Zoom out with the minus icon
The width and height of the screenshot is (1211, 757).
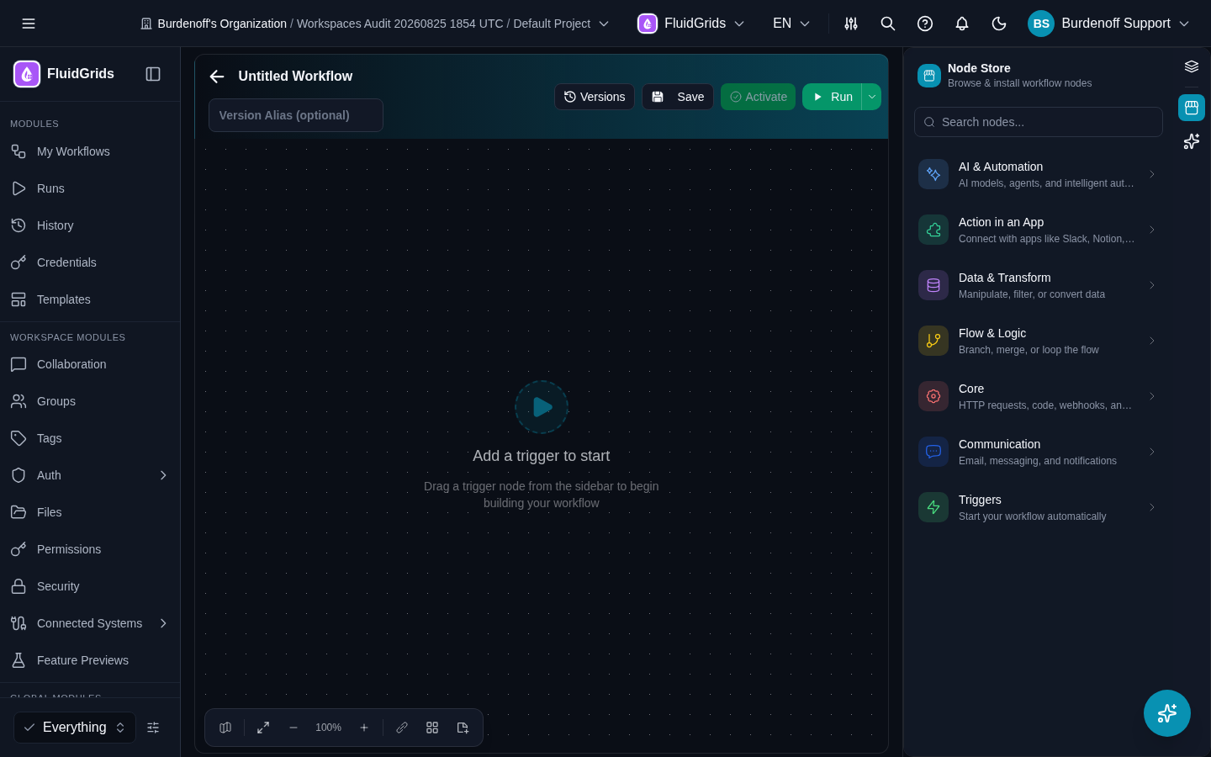click(x=293, y=728)
